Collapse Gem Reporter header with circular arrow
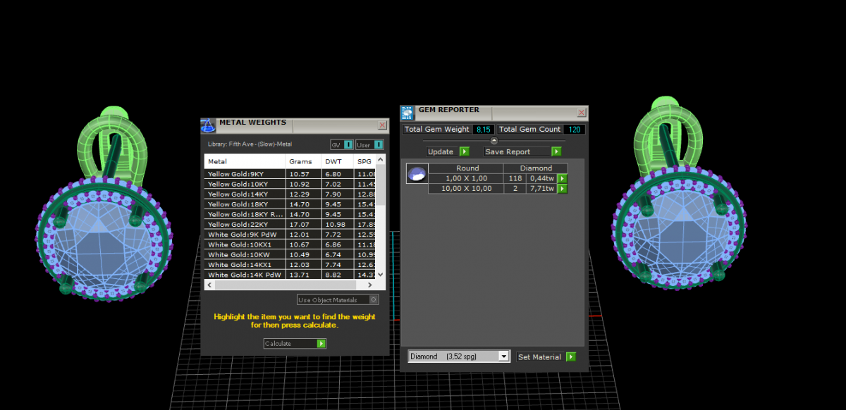846x410 pixels. tap(493, 140)
